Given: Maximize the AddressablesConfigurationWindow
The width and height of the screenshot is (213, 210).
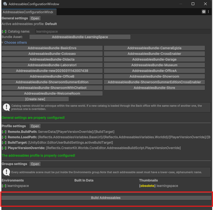Looking at the screenshot, I should pyautogui.click(x=193, y=4).
